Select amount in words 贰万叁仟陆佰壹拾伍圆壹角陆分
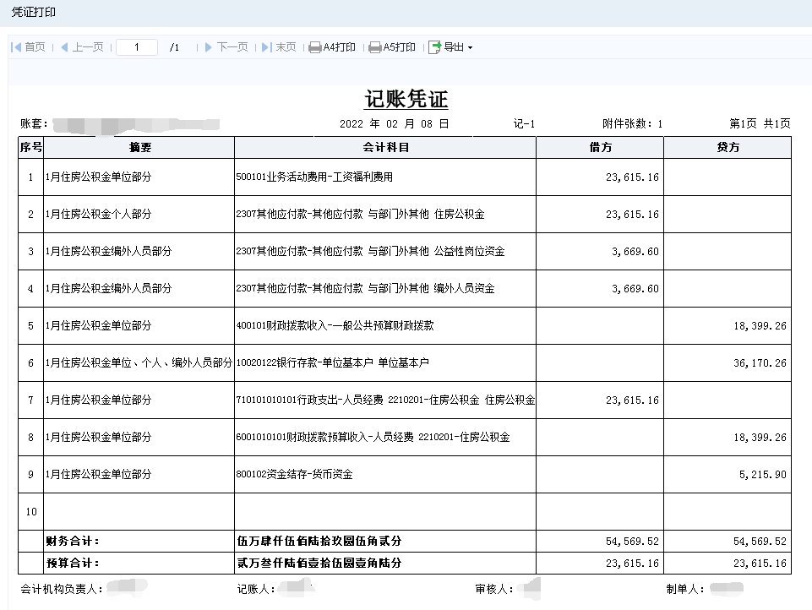The height and width of the screenshot is (610, 812). pos(319,563)
